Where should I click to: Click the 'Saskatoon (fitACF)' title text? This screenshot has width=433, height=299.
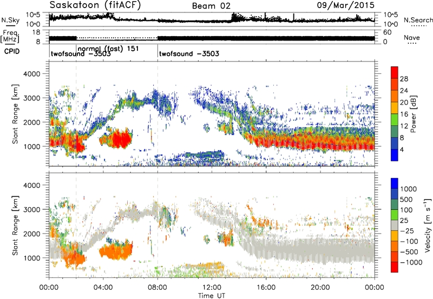tap(95, 5)
